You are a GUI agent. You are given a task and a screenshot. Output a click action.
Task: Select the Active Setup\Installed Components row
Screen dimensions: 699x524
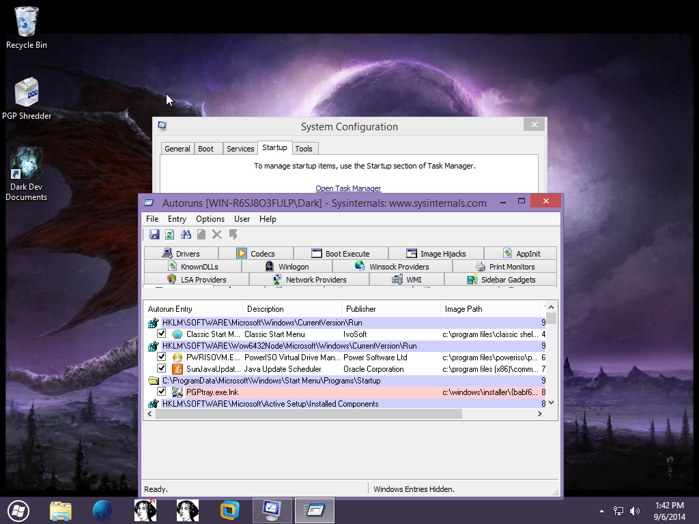coord(345,404)
